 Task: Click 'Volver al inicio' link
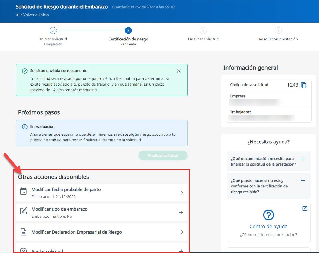(x=33, y=15)
